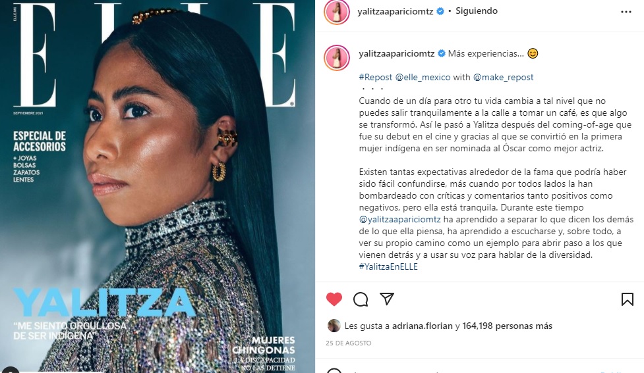
Task: Share post using paper plane icon
Action: tap(387, 299)
